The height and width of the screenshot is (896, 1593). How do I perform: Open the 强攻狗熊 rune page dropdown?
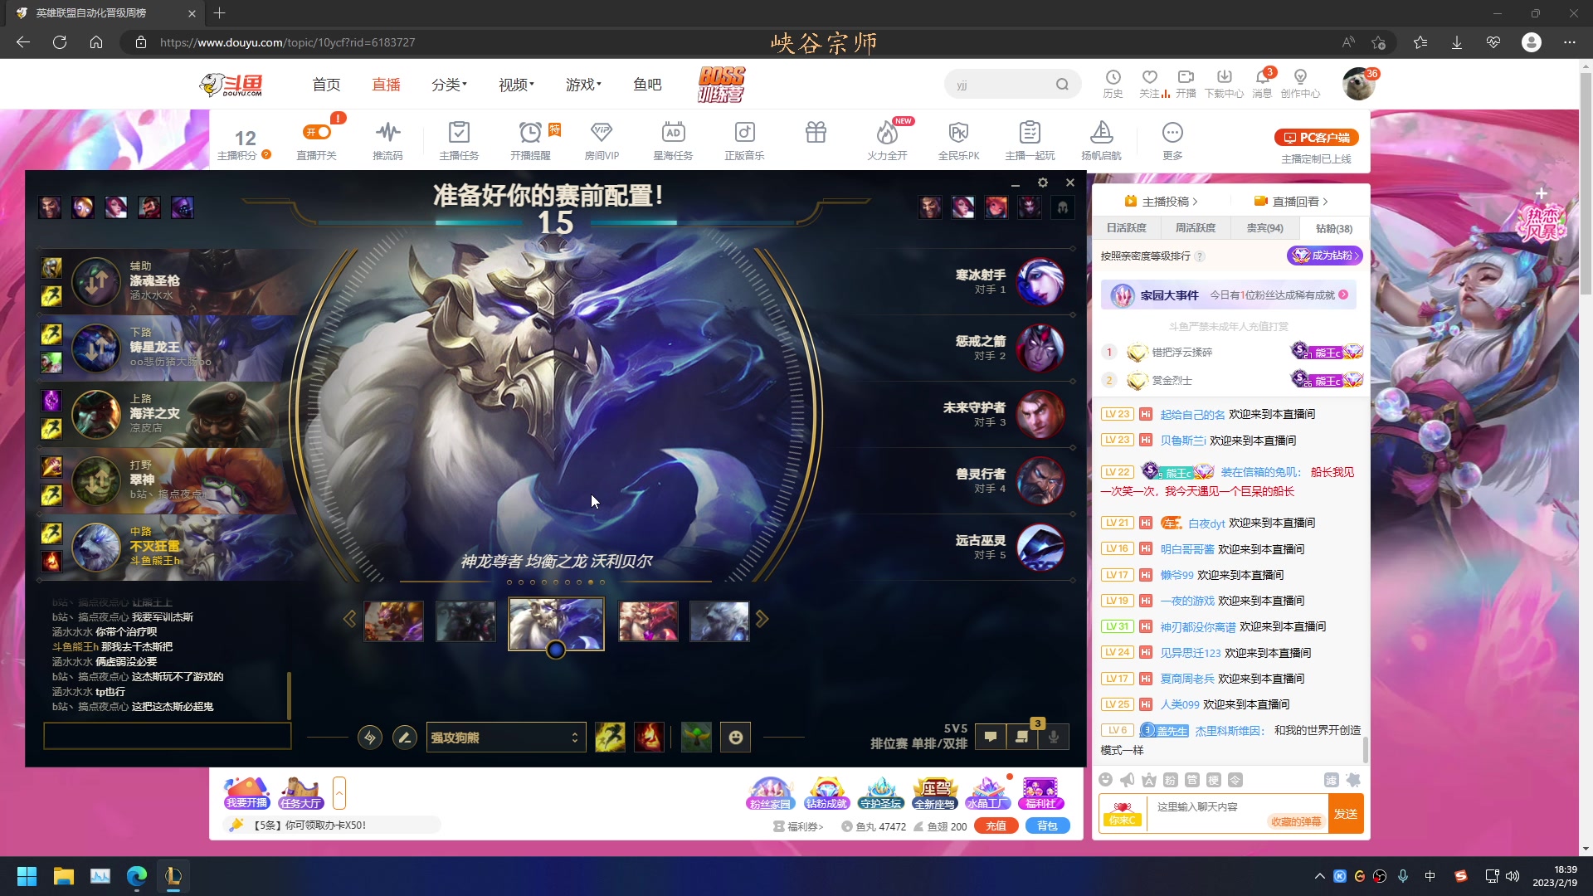pyautogui.click(x=506, y=737)
